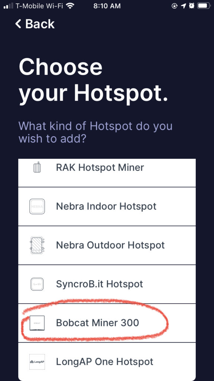Screen dimensions: 214x381
Task: Tap the alarm clock status icon
Action: click(191, 6)
